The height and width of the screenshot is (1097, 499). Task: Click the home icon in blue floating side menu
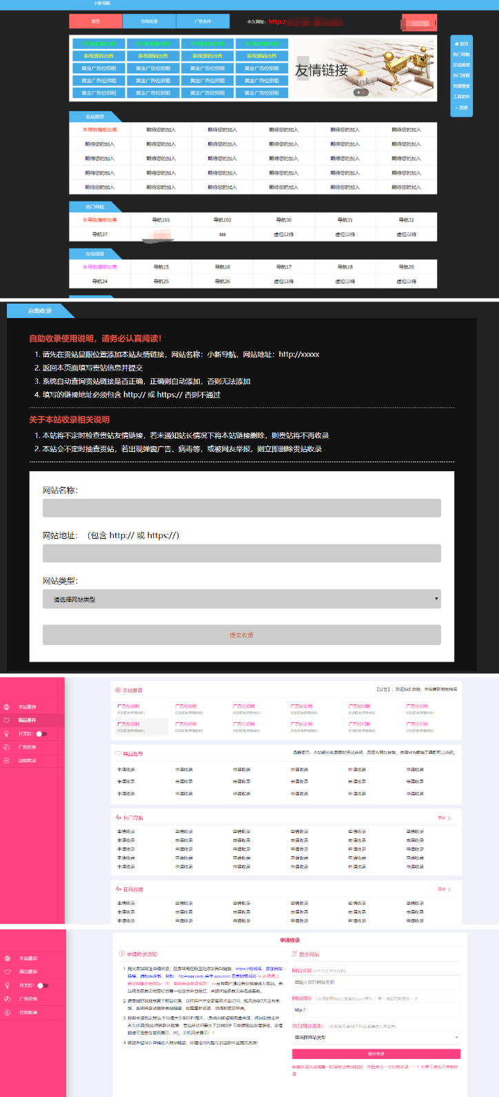point(456,43)
